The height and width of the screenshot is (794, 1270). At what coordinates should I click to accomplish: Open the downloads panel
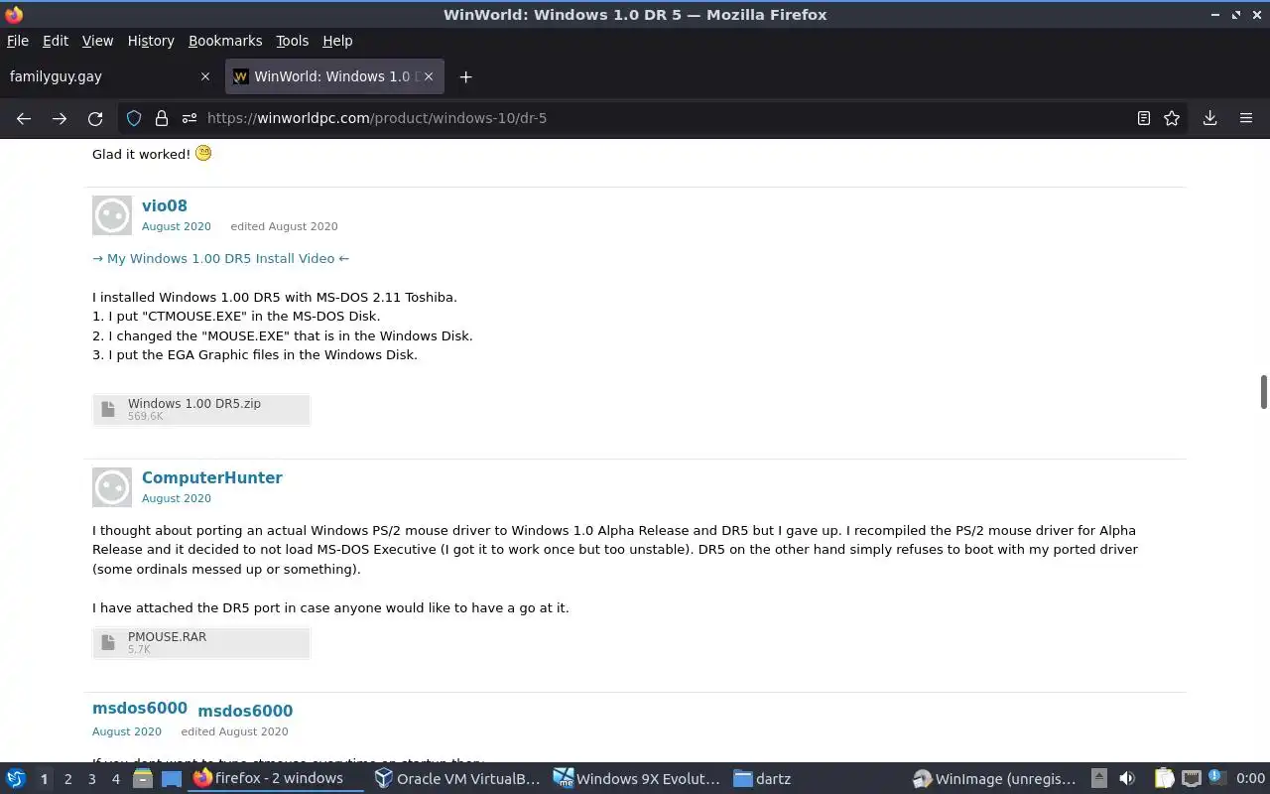point(1210,118)
